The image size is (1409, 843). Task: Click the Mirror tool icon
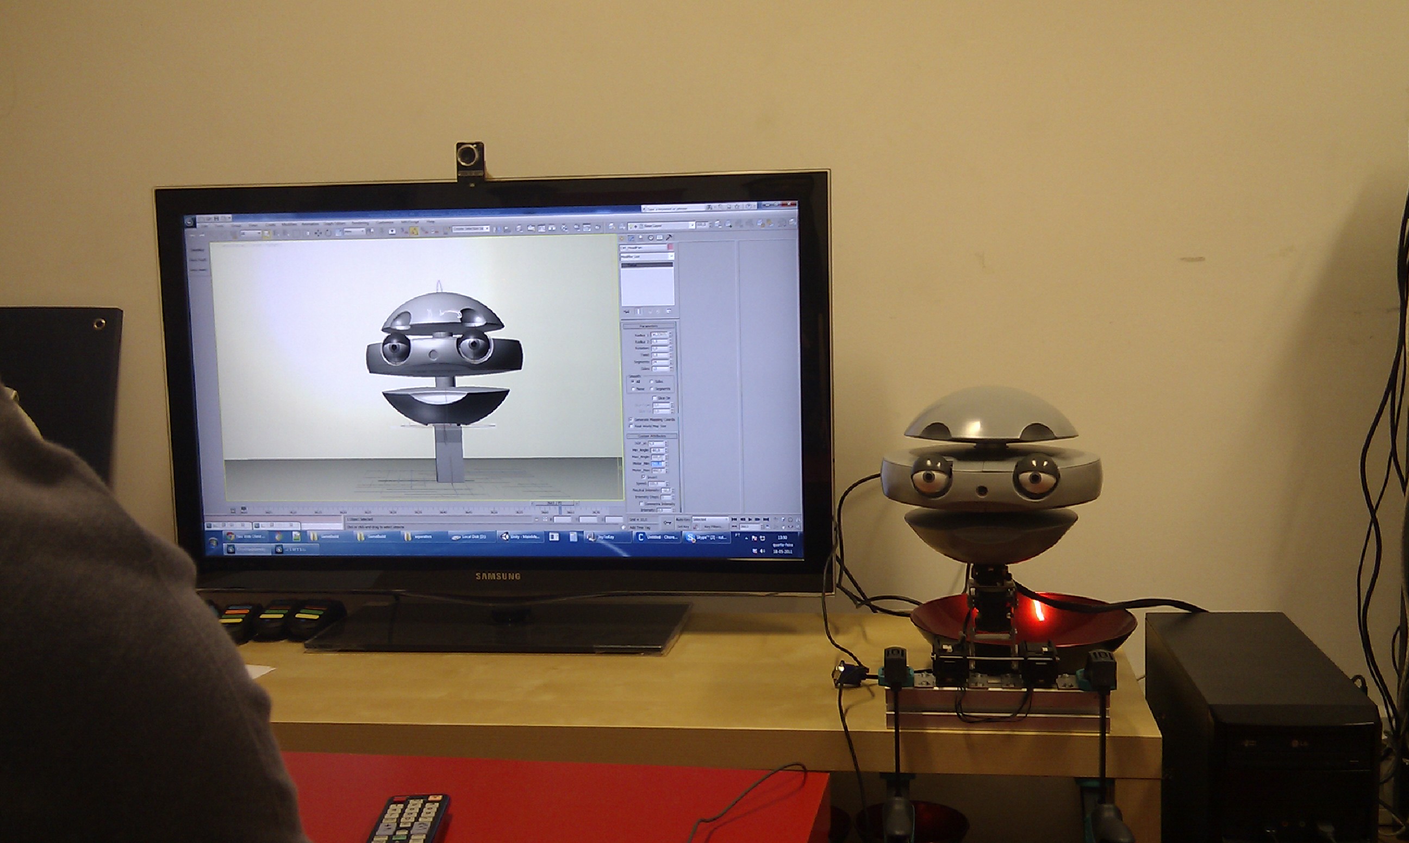coord(496,230)
